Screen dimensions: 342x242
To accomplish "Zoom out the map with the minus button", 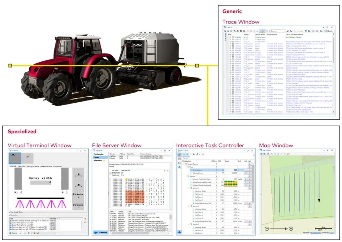I will click(x=267, y=228).
